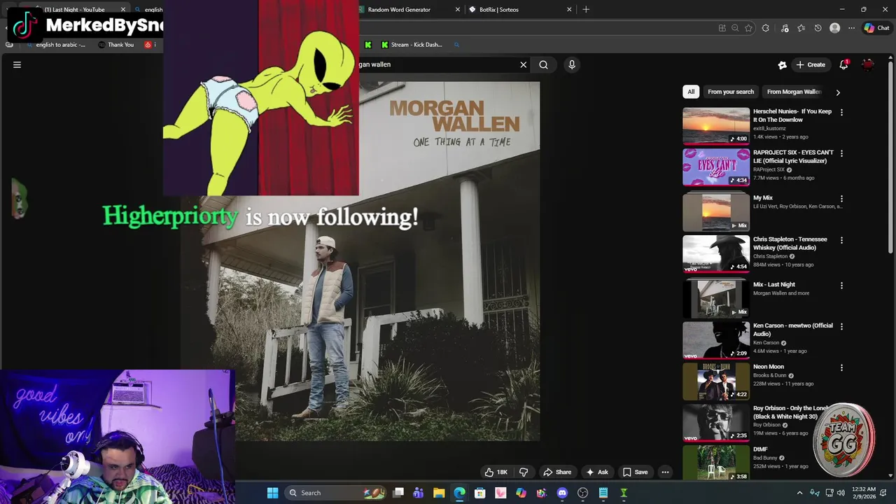Image resolution: width=896 pixels, height=504 pixels.
Task: Open the DtMF Bad Bunny video title
Action: coord(760,449)
